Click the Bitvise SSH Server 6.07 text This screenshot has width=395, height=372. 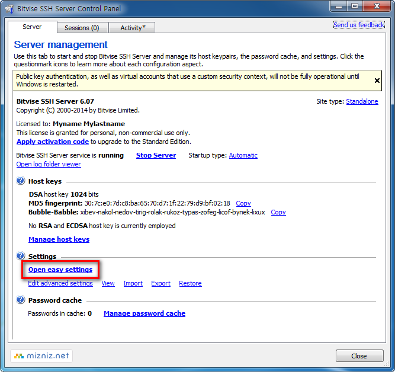coord(55,101)
